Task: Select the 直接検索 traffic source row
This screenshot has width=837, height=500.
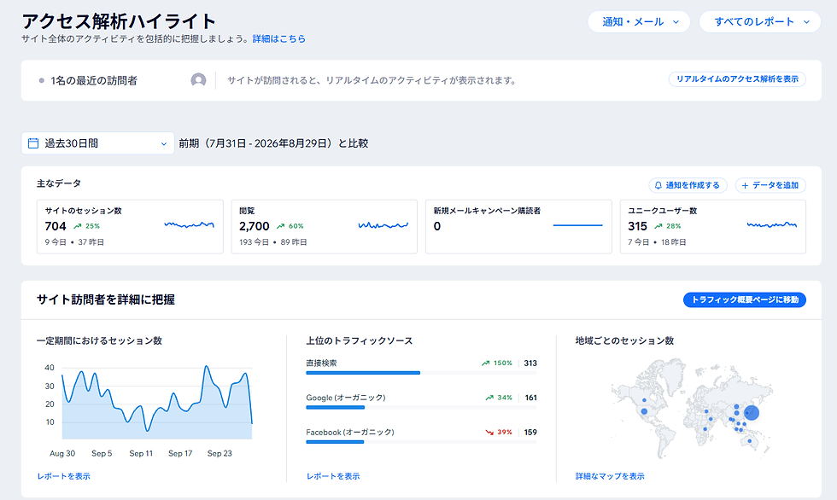Action: pos(421,367)
